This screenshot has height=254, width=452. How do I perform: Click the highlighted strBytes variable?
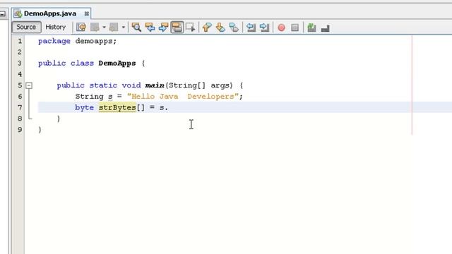pos(117,108)
